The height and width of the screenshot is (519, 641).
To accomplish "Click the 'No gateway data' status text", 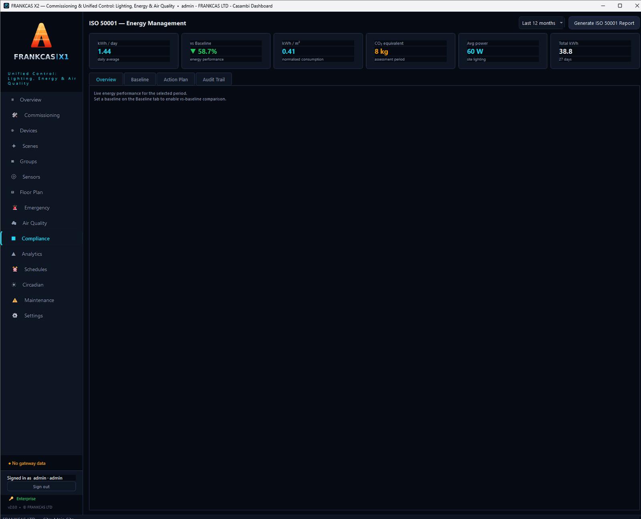I will tap(29, 463).
